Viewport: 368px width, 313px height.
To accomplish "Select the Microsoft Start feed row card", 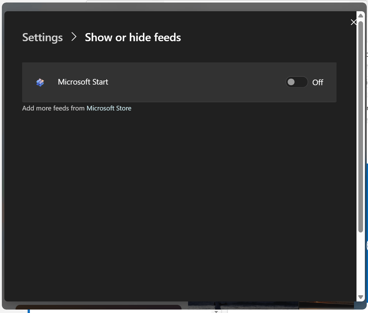I will (179, 82).
